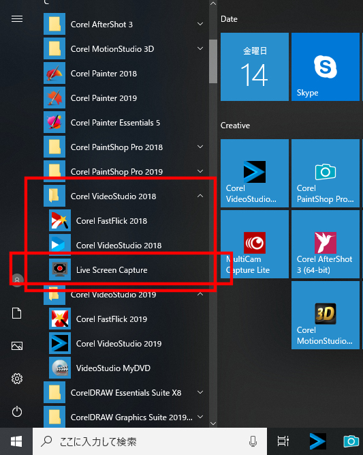
Task: Expand the Corel PaintShop Pro 2018 chevron
Action: [x=200, y=147]
